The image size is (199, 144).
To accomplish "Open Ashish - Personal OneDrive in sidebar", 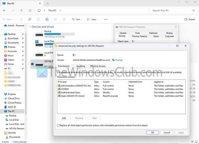I will [x=14, y=26].
